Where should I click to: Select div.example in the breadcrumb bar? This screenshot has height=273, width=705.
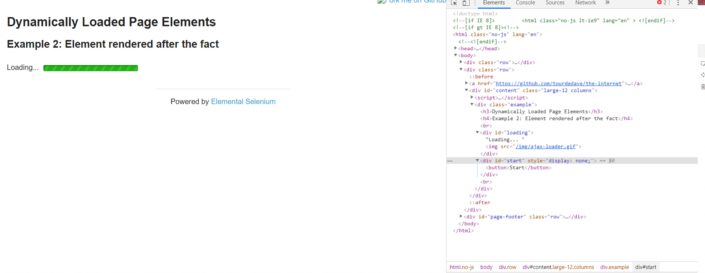point(614,267)
